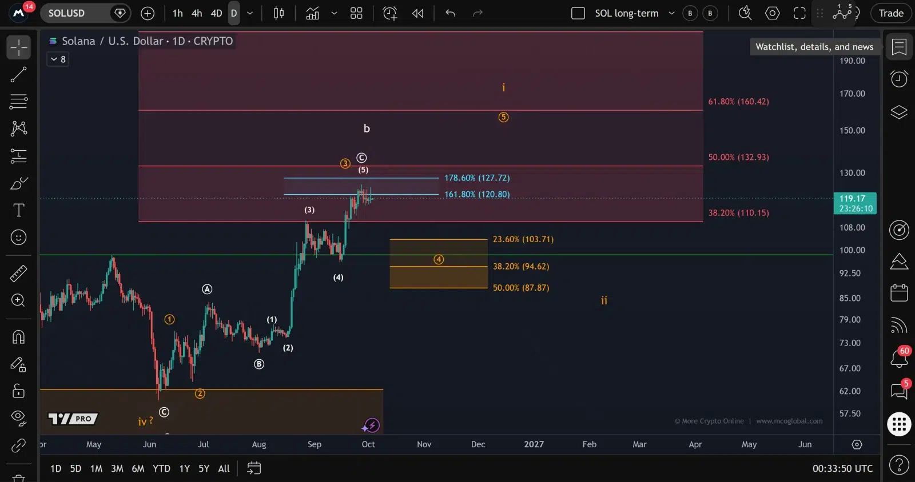
Task: Toggle magnet mode for drawings
Action: 19,337
